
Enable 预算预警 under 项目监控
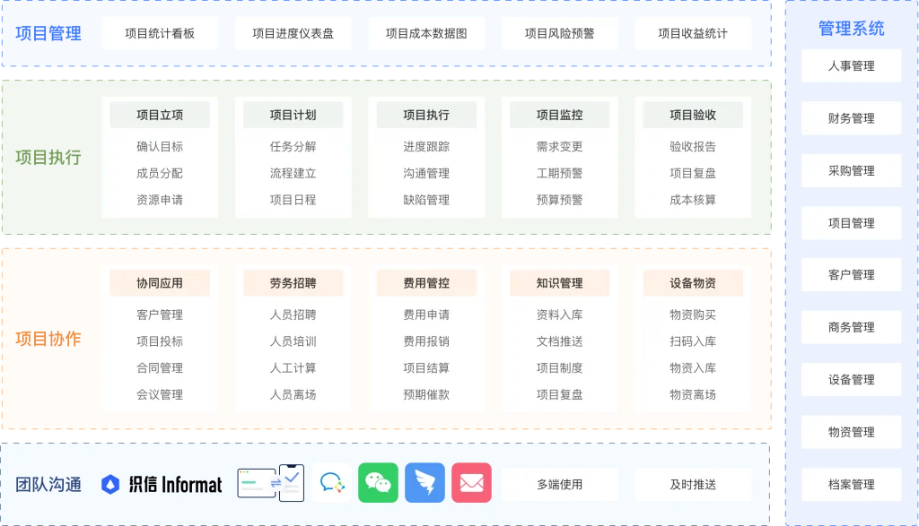(559, 200)
